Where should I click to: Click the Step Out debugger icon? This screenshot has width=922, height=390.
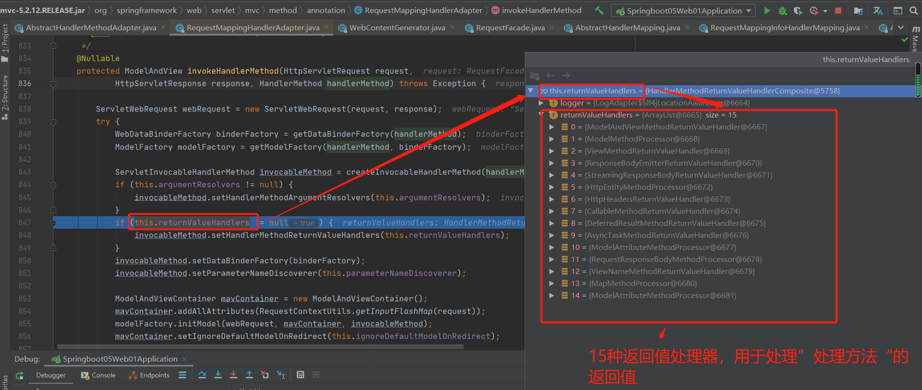[x=249, y=375]
